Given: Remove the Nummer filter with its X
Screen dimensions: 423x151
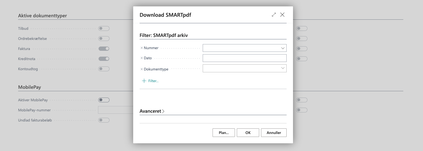Looking at the screenshot, I should pos(142,48).
